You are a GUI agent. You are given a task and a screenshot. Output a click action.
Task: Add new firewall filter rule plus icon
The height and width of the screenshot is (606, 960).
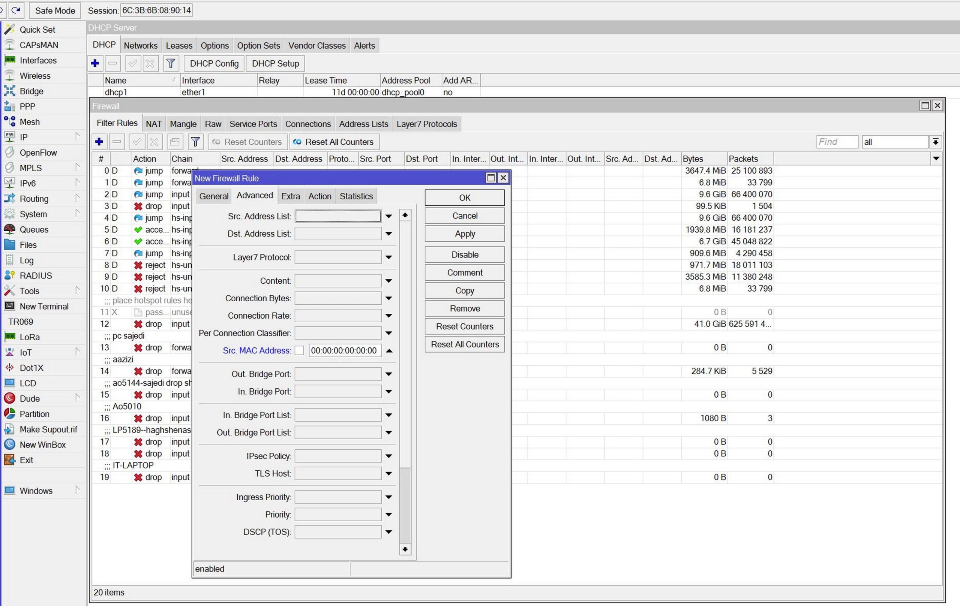pos(99,142)
